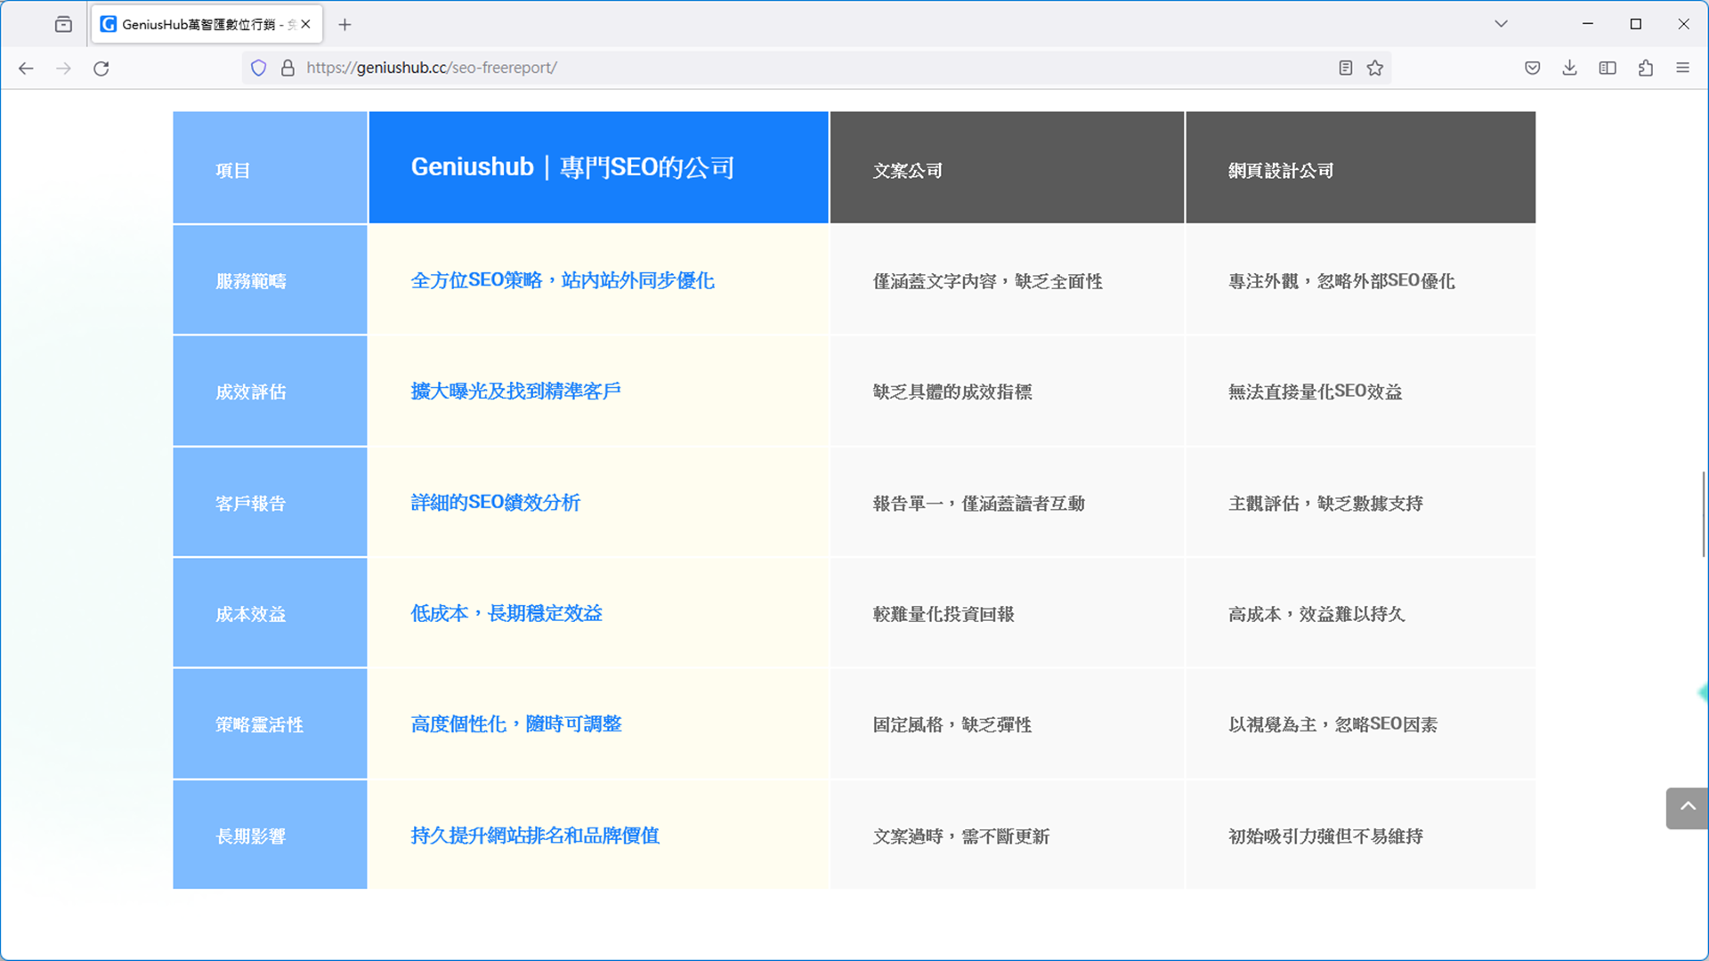Viewport: 1709px width, 961px height.
Task: Open Firefox View recent browsing icon
Action: [x=63, y=24]
